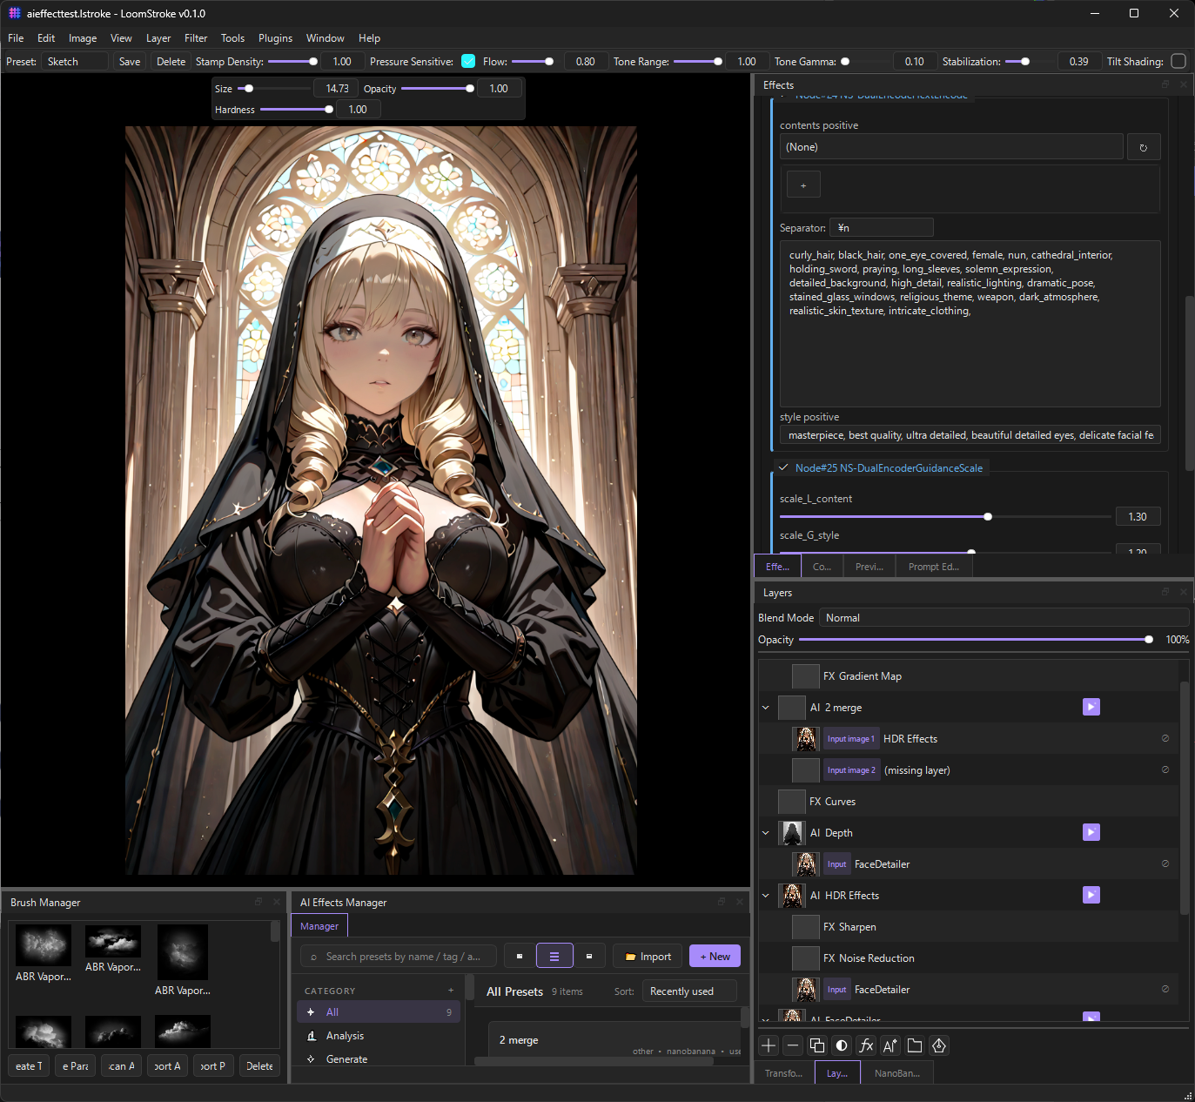Open the Plugins menu
The image size is (1195, 1102).
tap(275, 37)
